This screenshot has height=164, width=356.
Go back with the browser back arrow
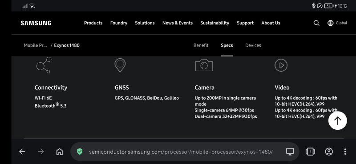pos(22,152)
